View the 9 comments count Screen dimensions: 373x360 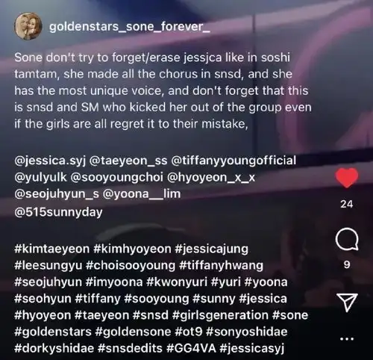tap(347, 264)
